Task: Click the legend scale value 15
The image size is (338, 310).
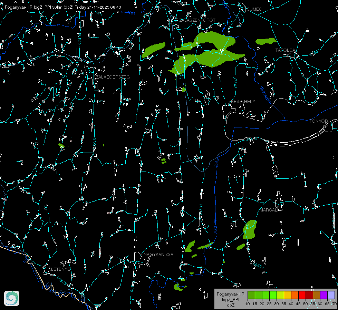Action: [255, 304]
